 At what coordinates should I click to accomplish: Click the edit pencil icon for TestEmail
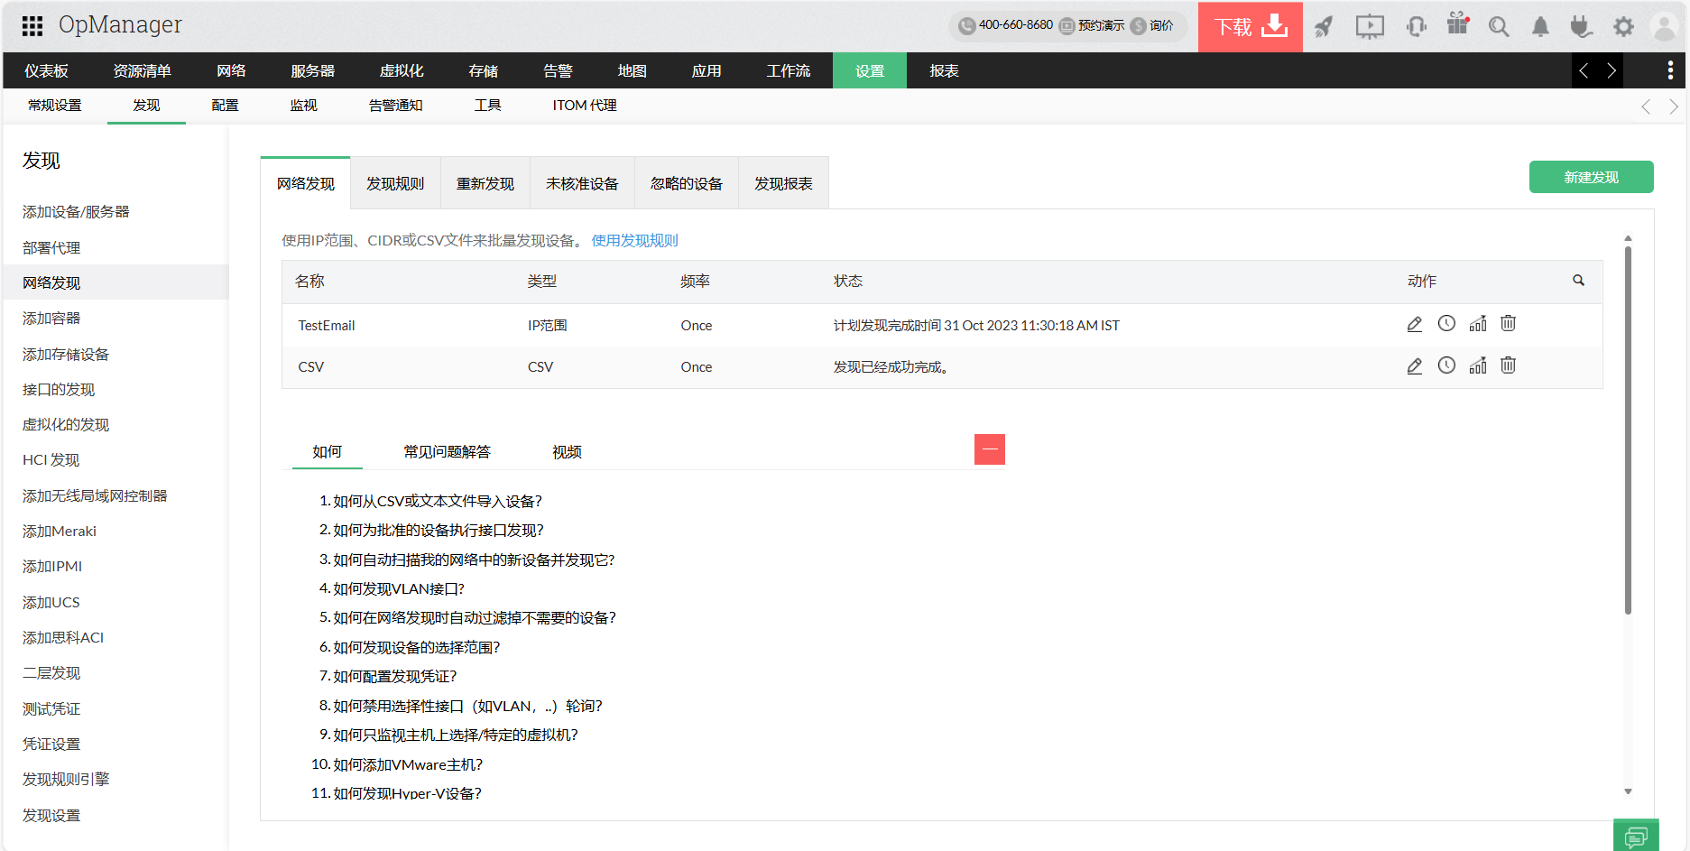coord(1414,325)
